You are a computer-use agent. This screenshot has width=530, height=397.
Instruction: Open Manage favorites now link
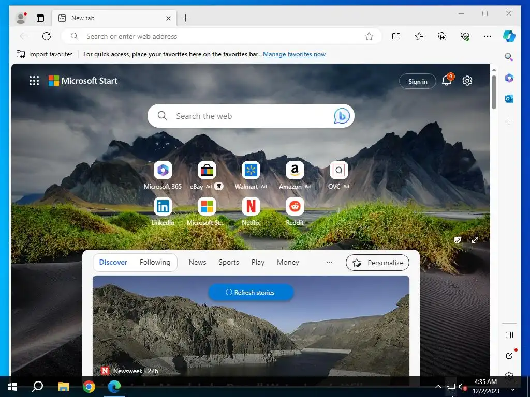point(294,54)
